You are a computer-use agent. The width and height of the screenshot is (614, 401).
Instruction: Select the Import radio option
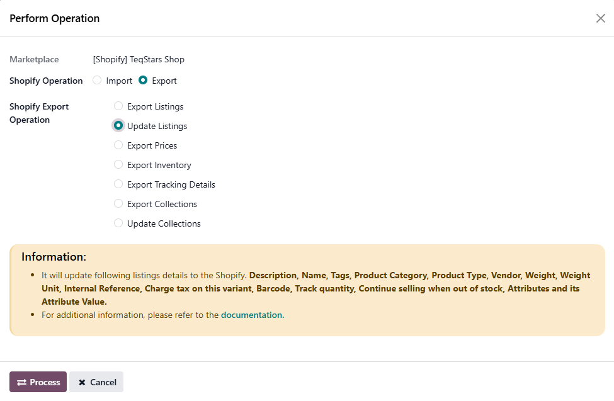(97, 81)
